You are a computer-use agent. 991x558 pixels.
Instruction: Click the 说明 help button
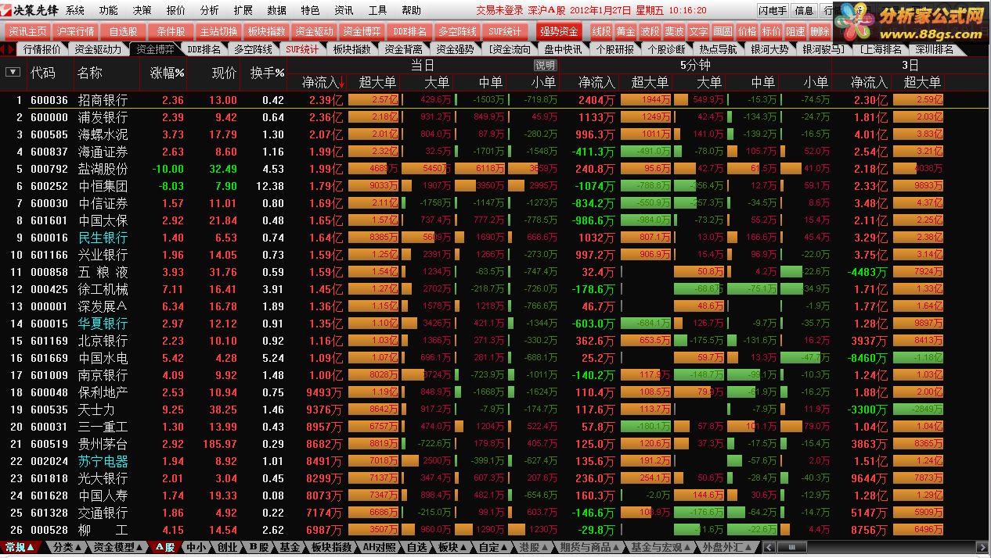(545, 65)
